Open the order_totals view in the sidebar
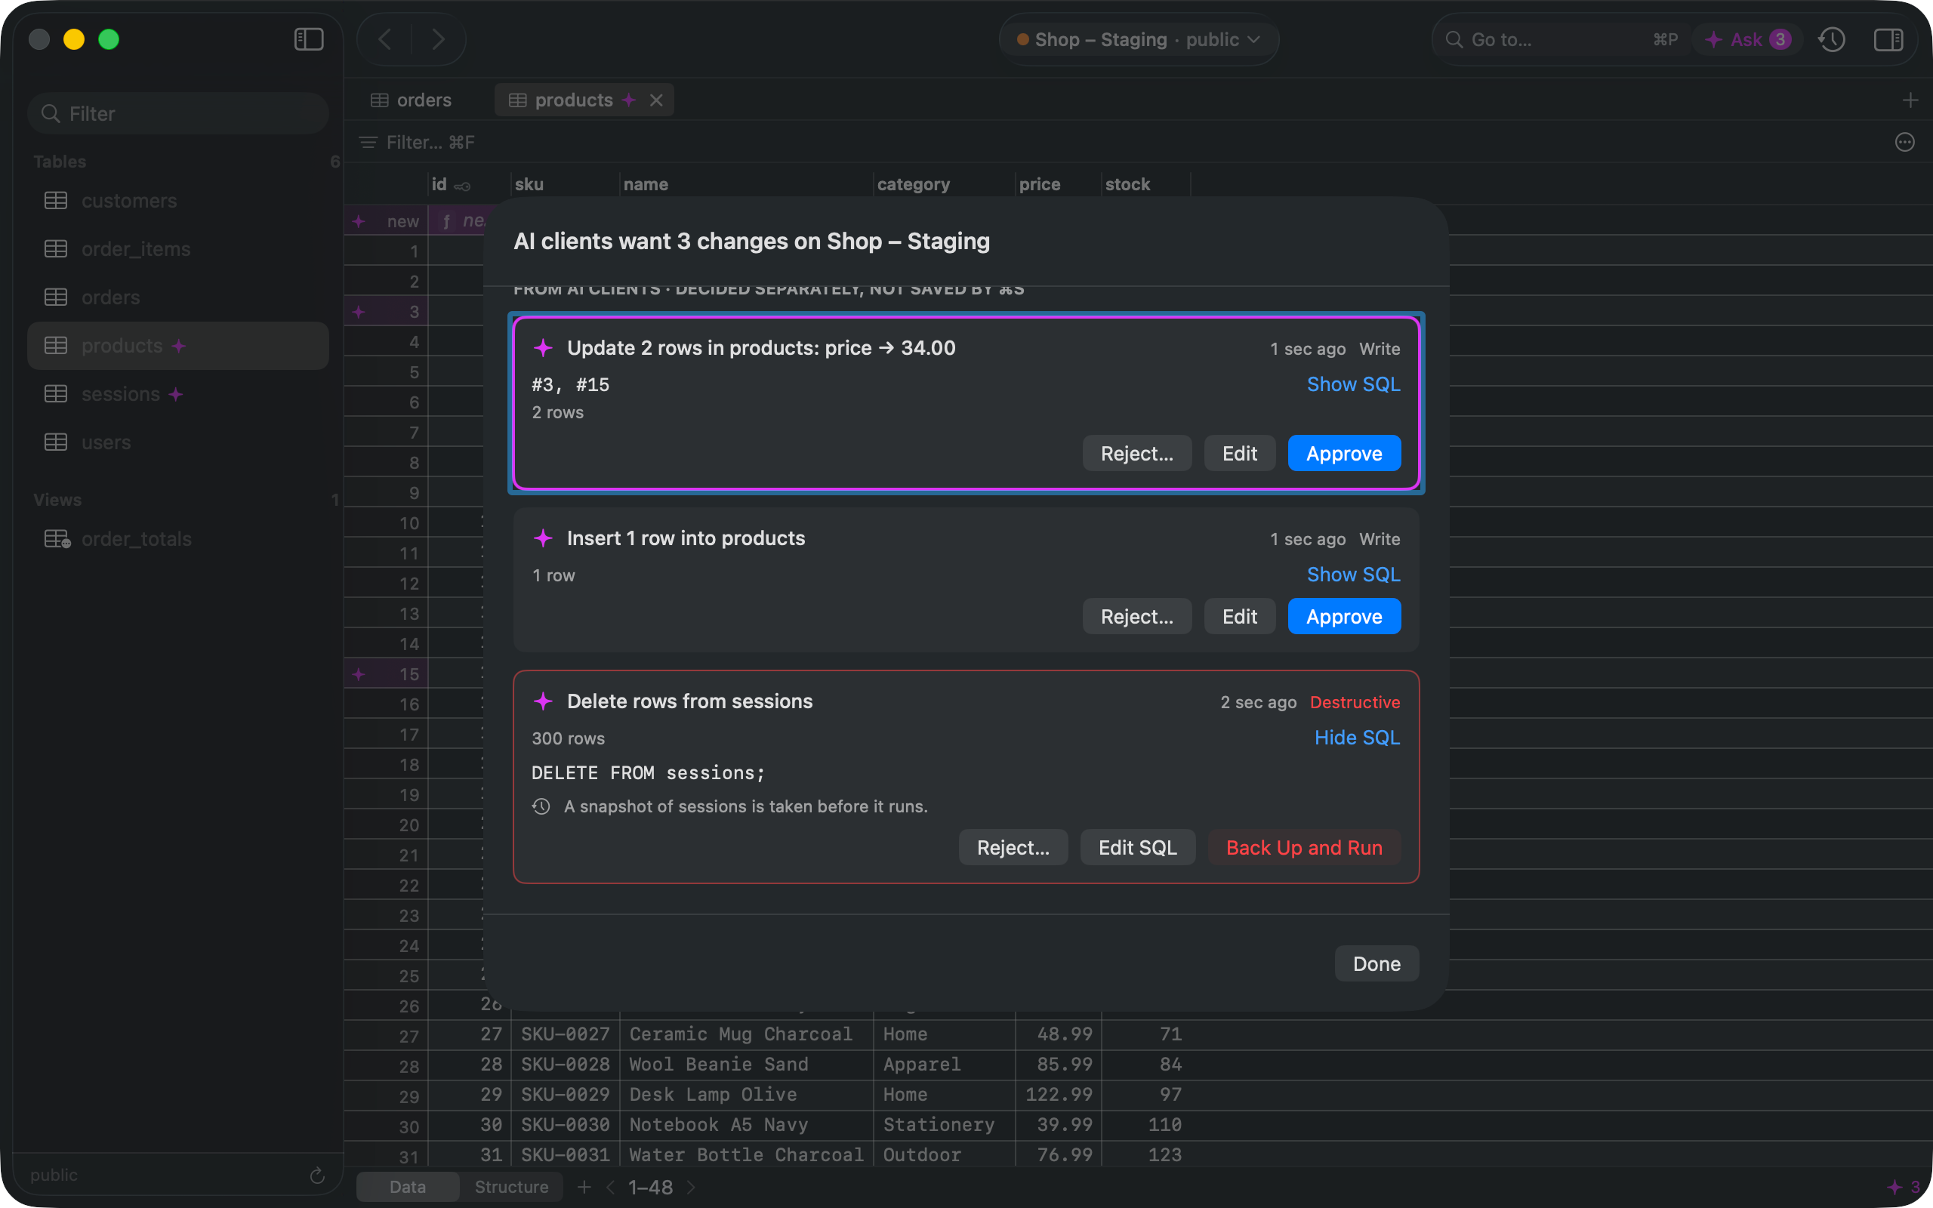1933x1208 pixels. coord(178,538)
